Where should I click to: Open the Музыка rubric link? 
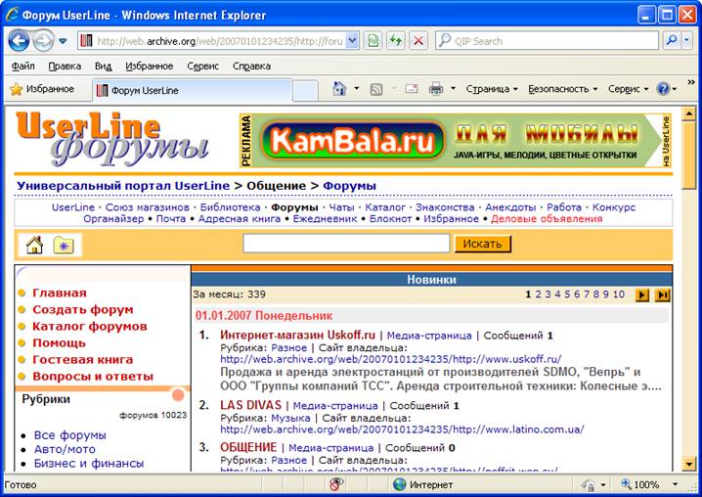(x=290, y=418)
